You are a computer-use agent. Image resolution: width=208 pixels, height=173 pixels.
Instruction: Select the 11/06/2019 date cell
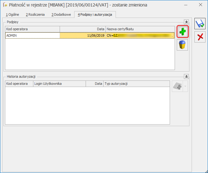[83, 35]
